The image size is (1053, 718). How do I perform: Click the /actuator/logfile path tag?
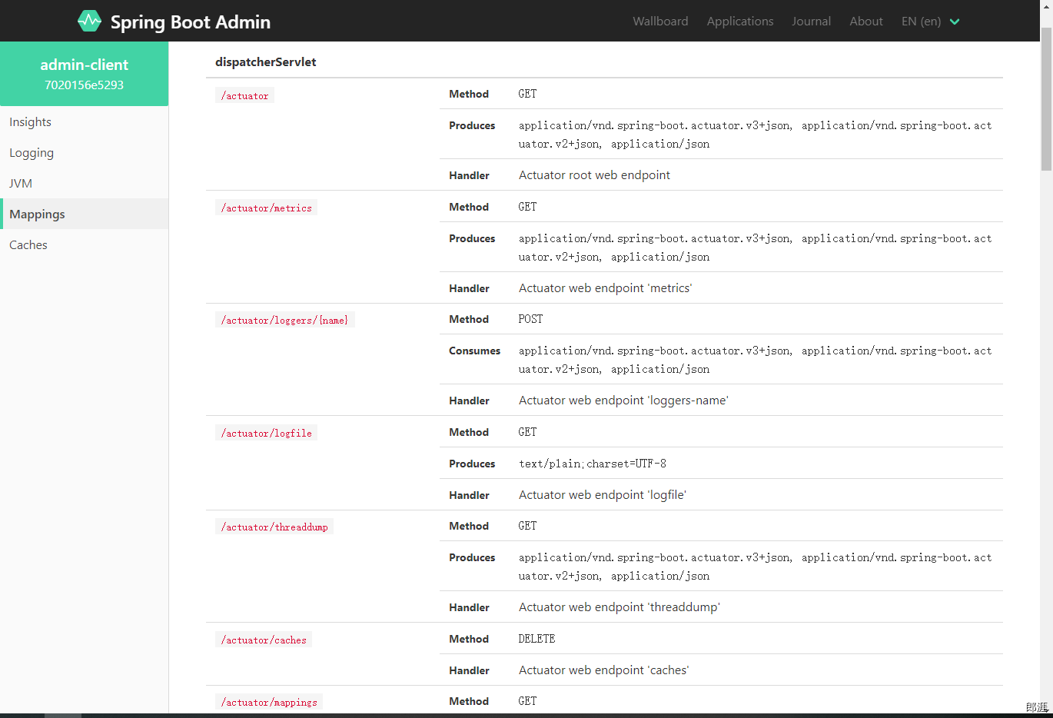tap(266, 433)
